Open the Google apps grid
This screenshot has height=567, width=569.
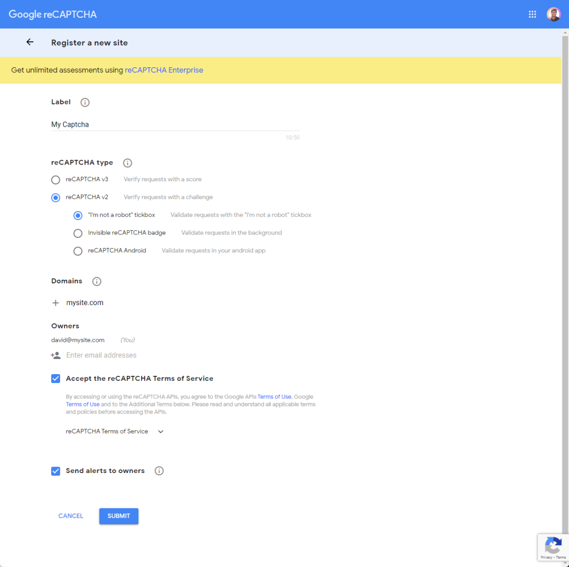[532, 14]
